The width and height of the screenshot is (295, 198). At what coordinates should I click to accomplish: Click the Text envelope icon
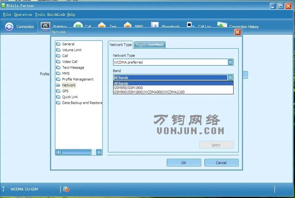click(102, 25)
